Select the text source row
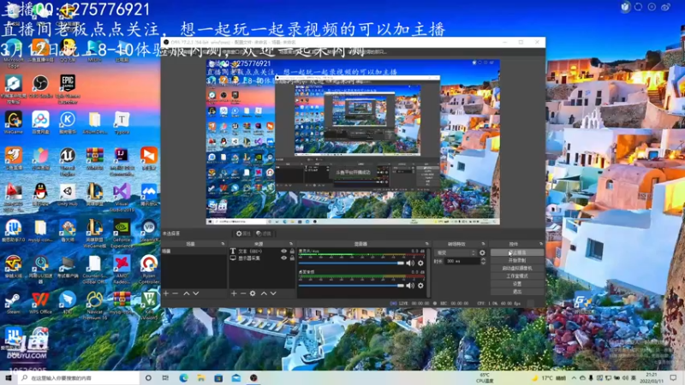Image resolution: width=685 pixels, height=385 pixels. click(262, 251)
